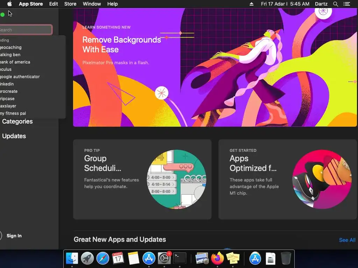358x268 pixels.
Task: Open Terminal from the Dock
Action: (x=180, y=259)
